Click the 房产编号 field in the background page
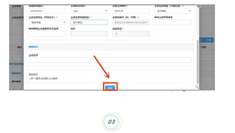 coord(18,87)
